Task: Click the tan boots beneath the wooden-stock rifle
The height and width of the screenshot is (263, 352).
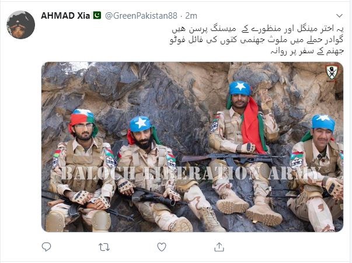Action: [x=249, y=208]
